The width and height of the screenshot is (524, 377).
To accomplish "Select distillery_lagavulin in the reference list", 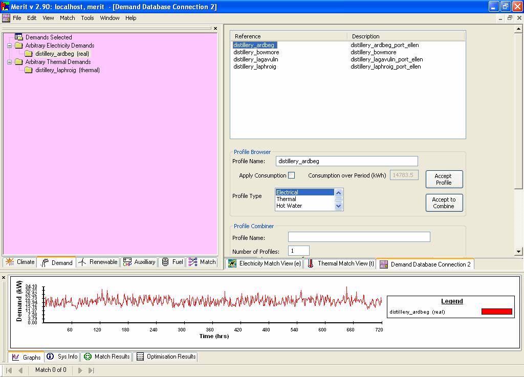I will [256, 59].
